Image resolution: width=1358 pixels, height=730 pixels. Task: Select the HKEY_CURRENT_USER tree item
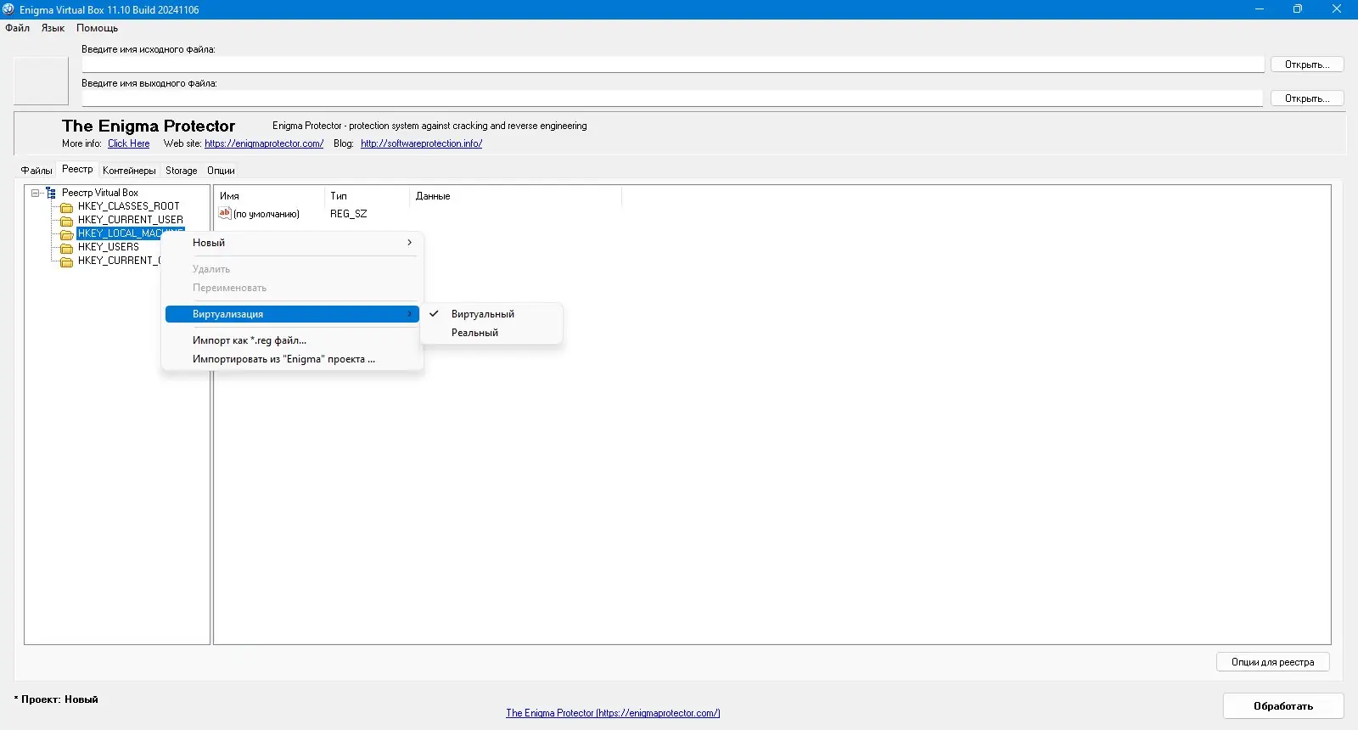point(131,220)
